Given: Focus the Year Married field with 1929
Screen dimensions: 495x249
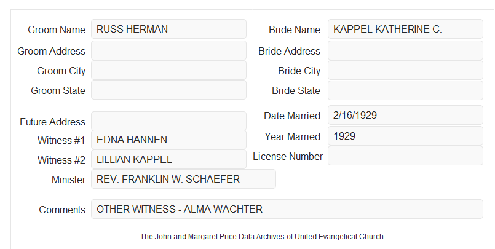Looking at the screenshot, I should [405, 136].
